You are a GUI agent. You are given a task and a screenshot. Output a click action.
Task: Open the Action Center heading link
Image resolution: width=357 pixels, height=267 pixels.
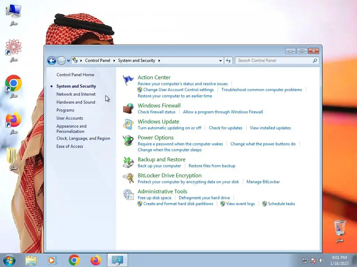point(154,78)
